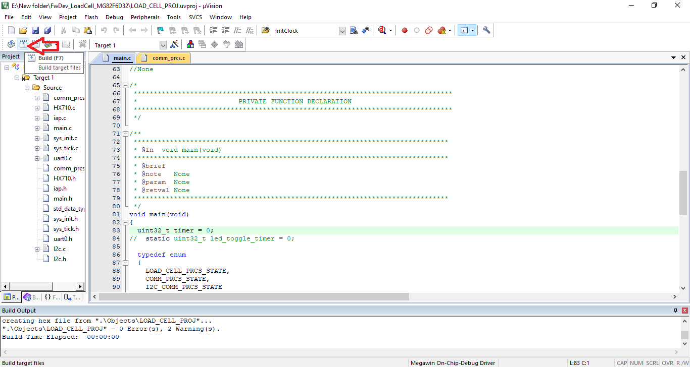The image size is (690, 367).
Task: Open InitClock find combo dropdown
Action: [342, 31]
